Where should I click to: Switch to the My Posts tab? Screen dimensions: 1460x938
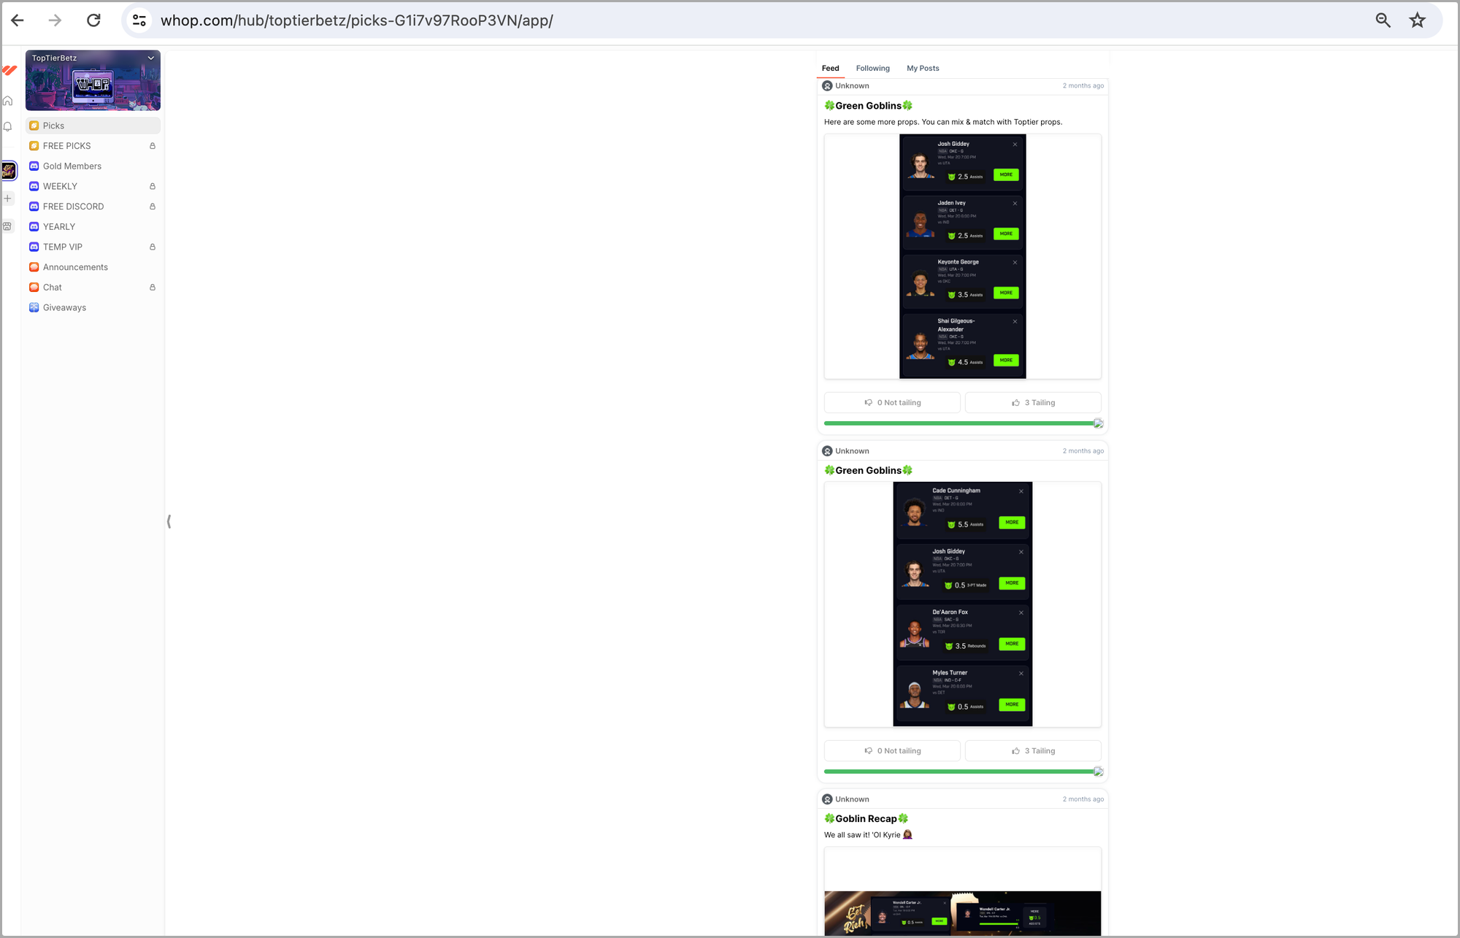pos(923,69)
